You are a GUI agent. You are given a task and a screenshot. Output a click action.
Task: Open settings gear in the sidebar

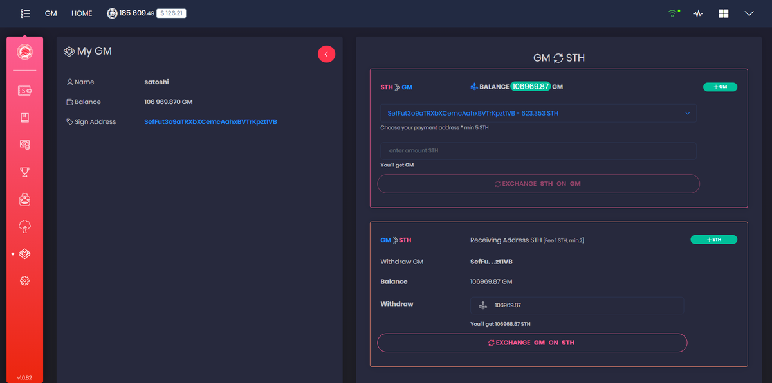(x=25, y=281)
